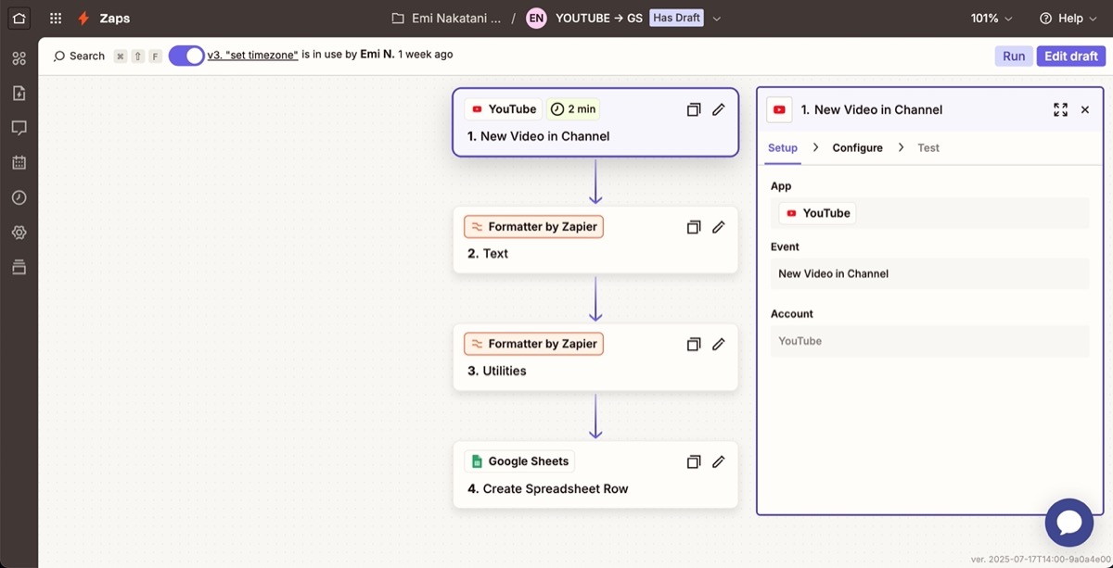Rename step 2 Text with pencil icon
The height and width of the screenshot is (568, 1113).
tap(718, 227)
